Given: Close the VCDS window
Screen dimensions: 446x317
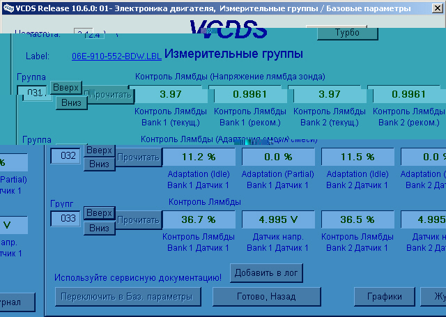Looking at the screenshot, I should (x=437, y=8).
